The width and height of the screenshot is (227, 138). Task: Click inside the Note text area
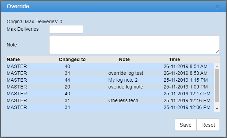134,44
